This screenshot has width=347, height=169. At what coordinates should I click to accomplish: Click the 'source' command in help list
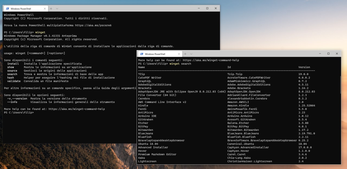click(12, 71)
